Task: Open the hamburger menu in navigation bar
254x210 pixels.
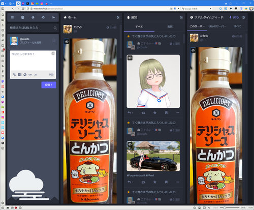Action: pyautogui.click(x=12, y=17)
